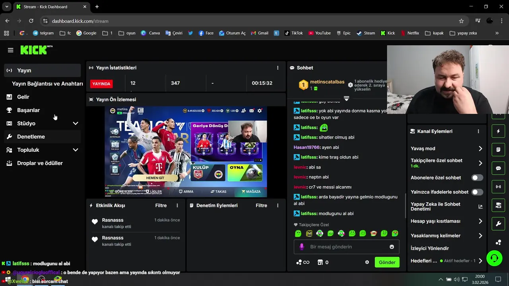Click the stream preview thumbnail
Viewport: 509px width, 286px height.
click(186, 152)
